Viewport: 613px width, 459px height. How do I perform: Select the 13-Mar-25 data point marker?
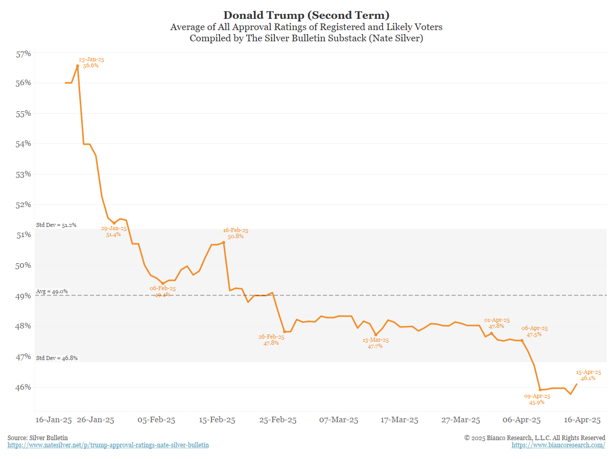[x=376, y=335]
